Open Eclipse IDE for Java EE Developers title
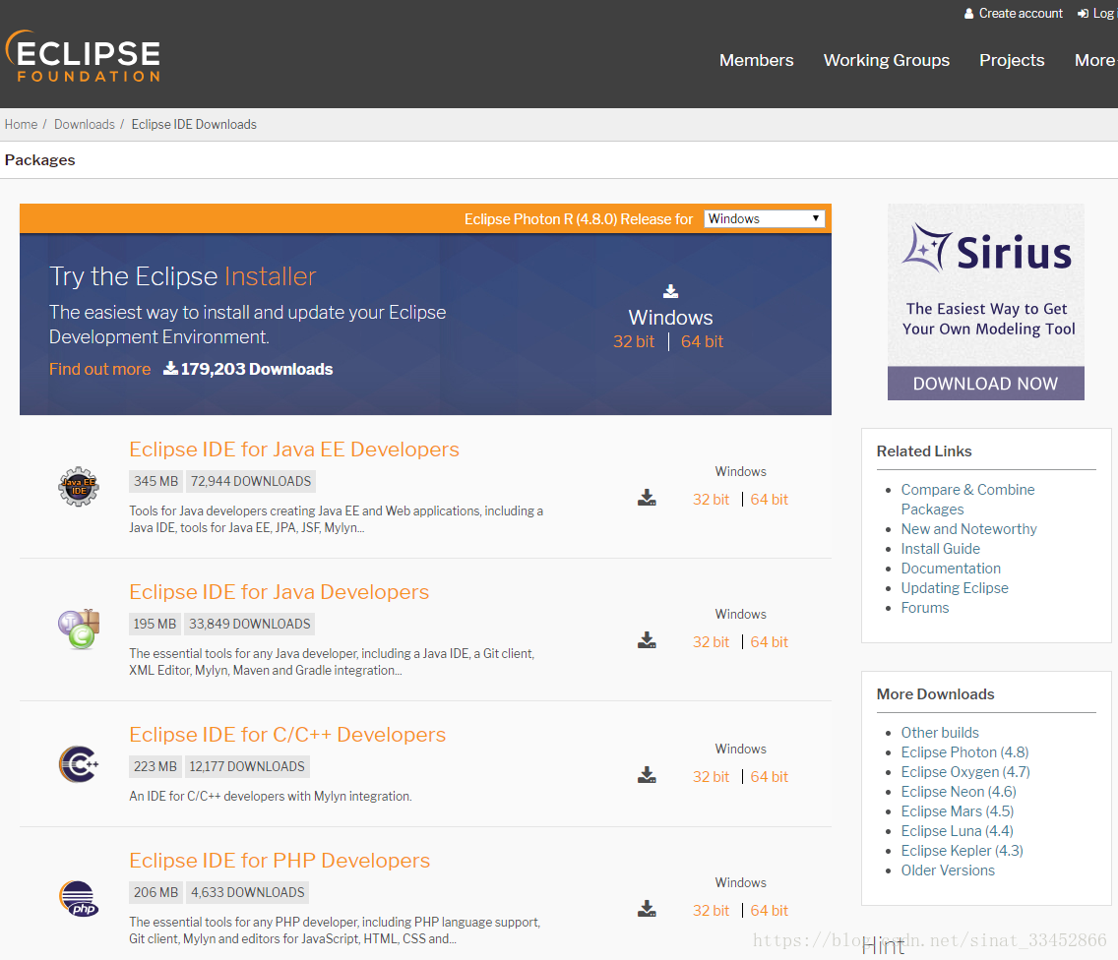 (x=293, y=450)
